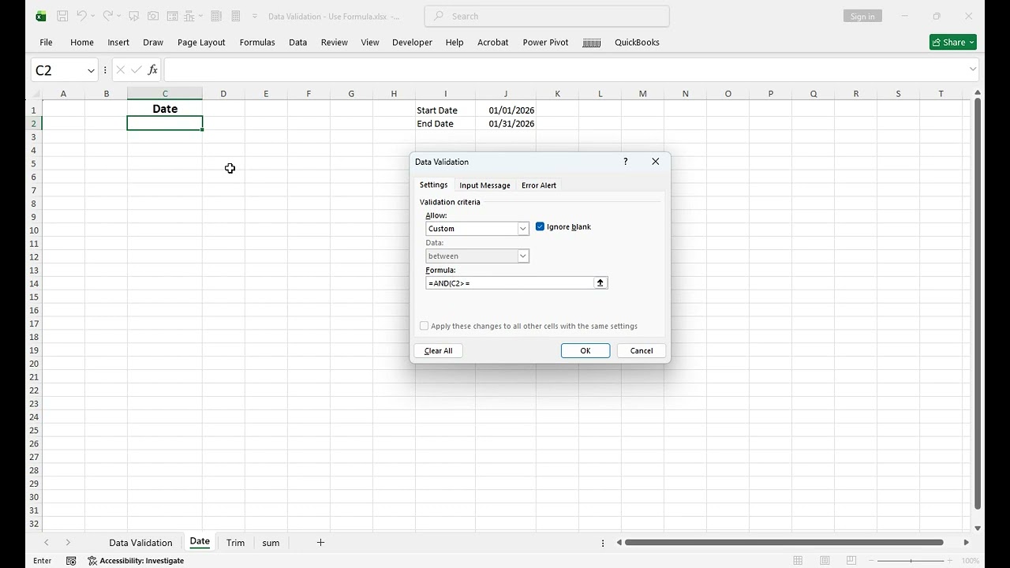Click the Calculate Now icon with an exclamation mark

click(x=216, y=16)
